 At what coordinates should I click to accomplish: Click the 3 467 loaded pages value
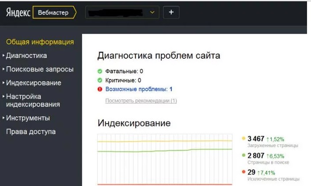pyautogui.click(x=256, y=139)
